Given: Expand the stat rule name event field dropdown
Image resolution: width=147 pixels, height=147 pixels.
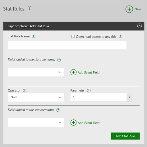Looking at the screenshot, I should (36, 72).
